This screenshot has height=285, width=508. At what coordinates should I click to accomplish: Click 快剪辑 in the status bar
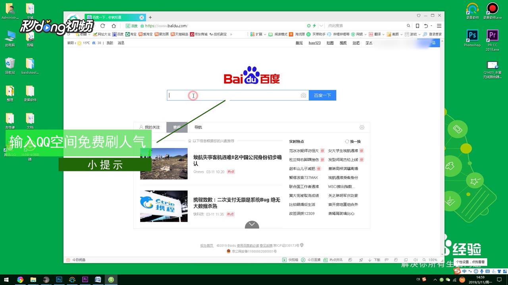click(x=290, y=260)
